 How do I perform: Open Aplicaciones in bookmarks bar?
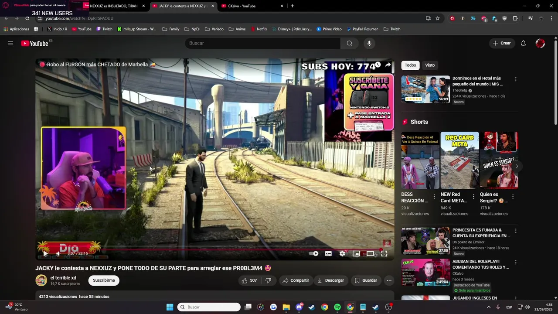[16, 29]
